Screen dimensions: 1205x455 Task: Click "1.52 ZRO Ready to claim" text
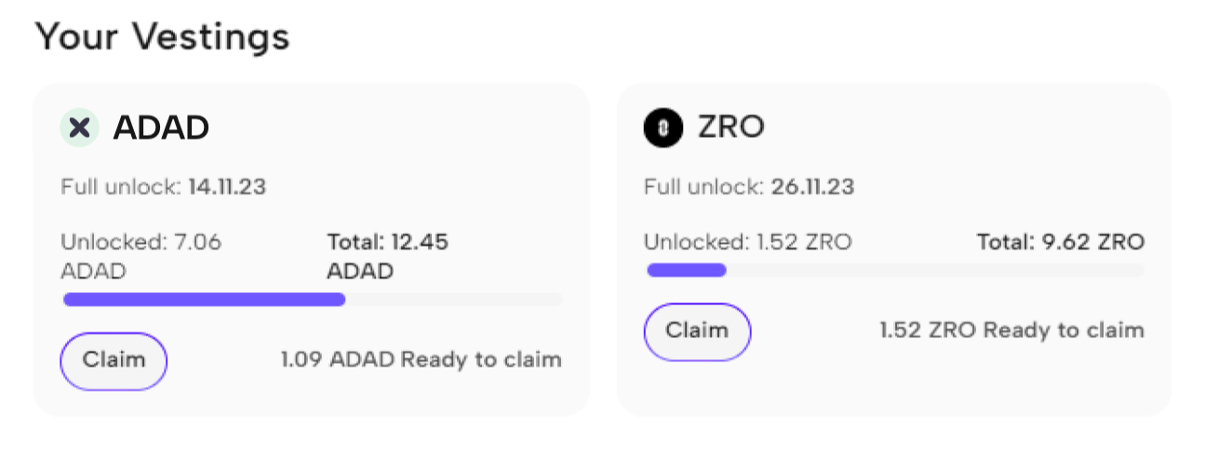1011,330
